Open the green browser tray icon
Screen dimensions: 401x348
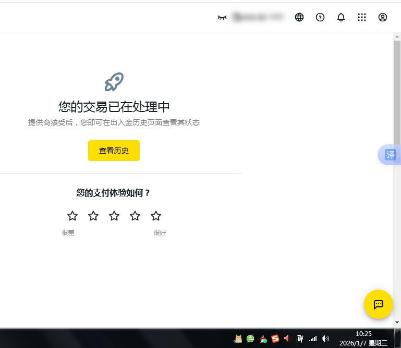point(250,339)
